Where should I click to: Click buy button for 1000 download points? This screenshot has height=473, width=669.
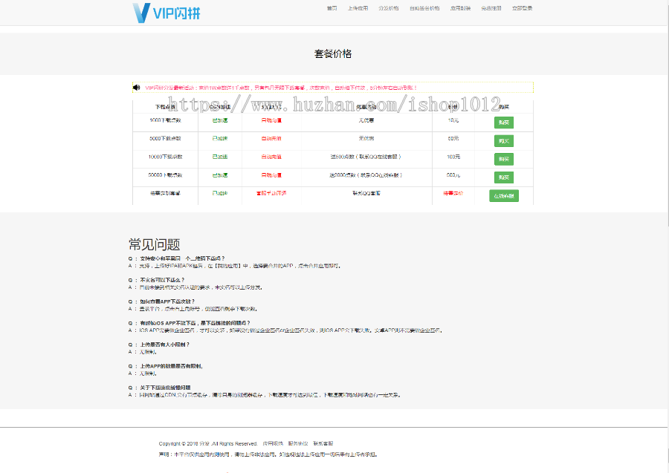point(504,123)
